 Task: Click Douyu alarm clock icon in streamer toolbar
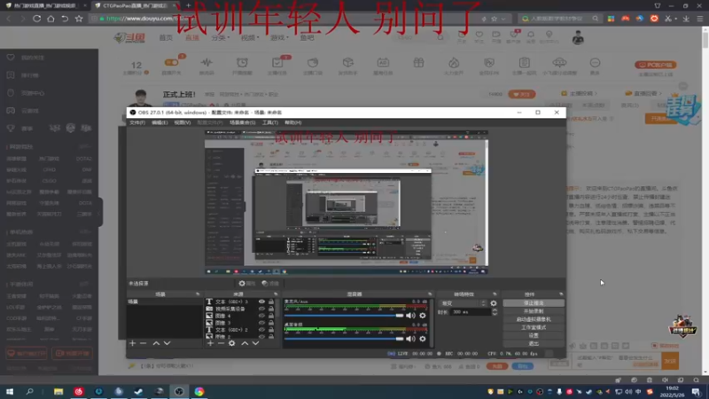point(242,62)
